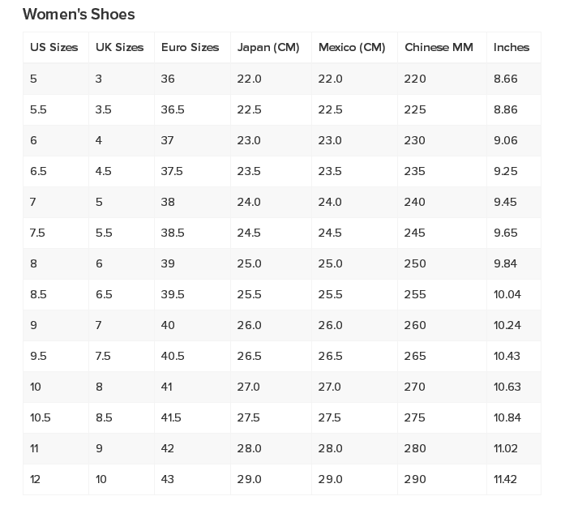Select Euro size 37.5 cell
The image size is (565, 505).
(172, 171)
